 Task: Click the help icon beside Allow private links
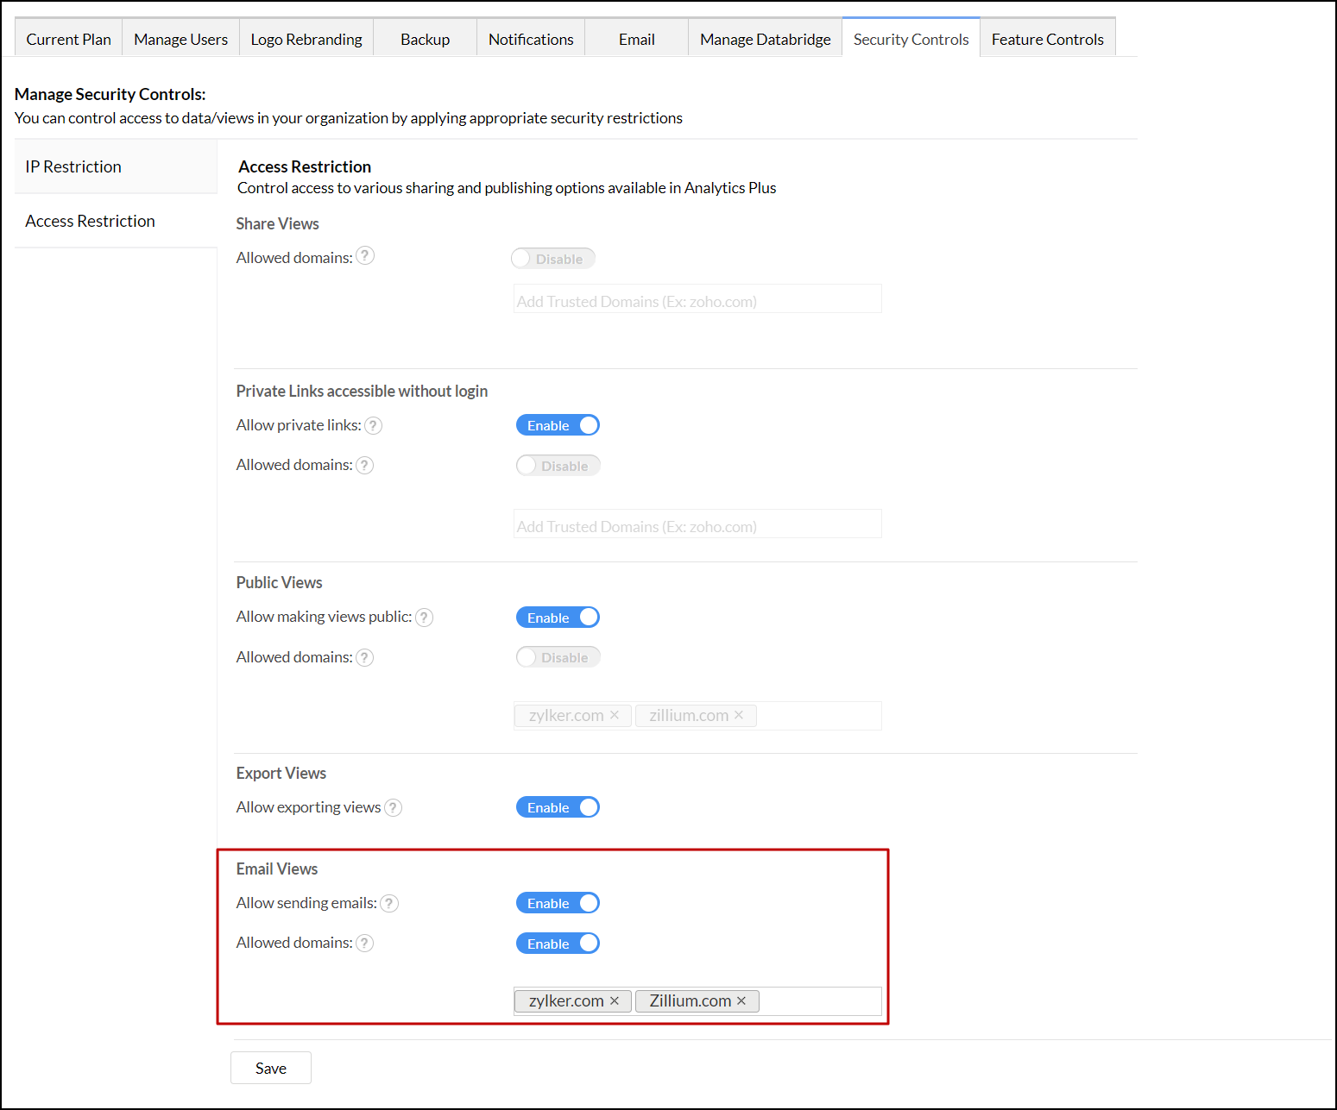373,424
